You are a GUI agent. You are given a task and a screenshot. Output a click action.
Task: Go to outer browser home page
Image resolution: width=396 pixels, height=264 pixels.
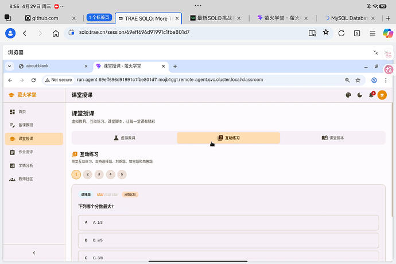pos(56,33)
